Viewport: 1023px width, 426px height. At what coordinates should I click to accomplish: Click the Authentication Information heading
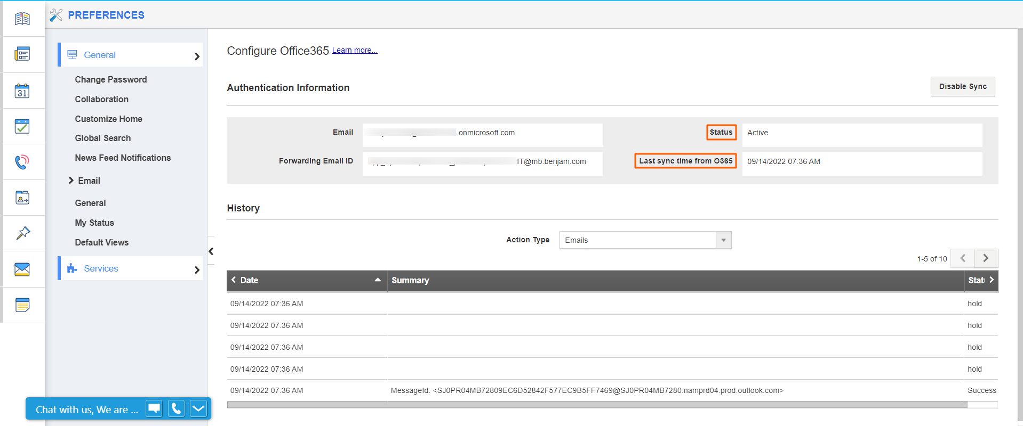288,88
